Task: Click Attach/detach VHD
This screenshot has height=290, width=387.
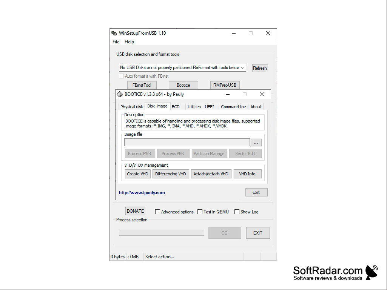Action: click(211, 174)
